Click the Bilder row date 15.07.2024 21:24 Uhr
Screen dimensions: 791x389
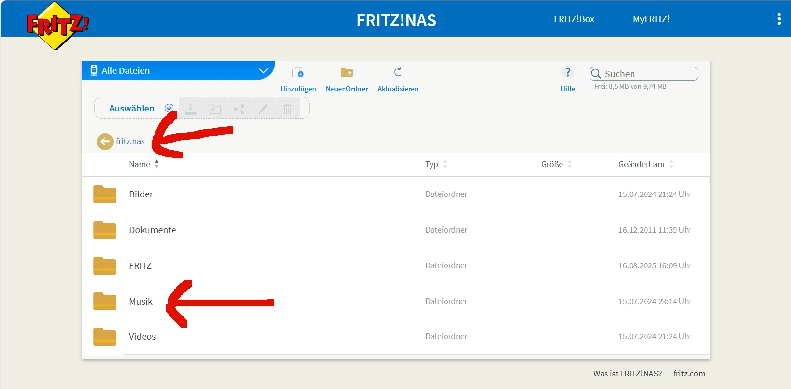click(655, 194)
